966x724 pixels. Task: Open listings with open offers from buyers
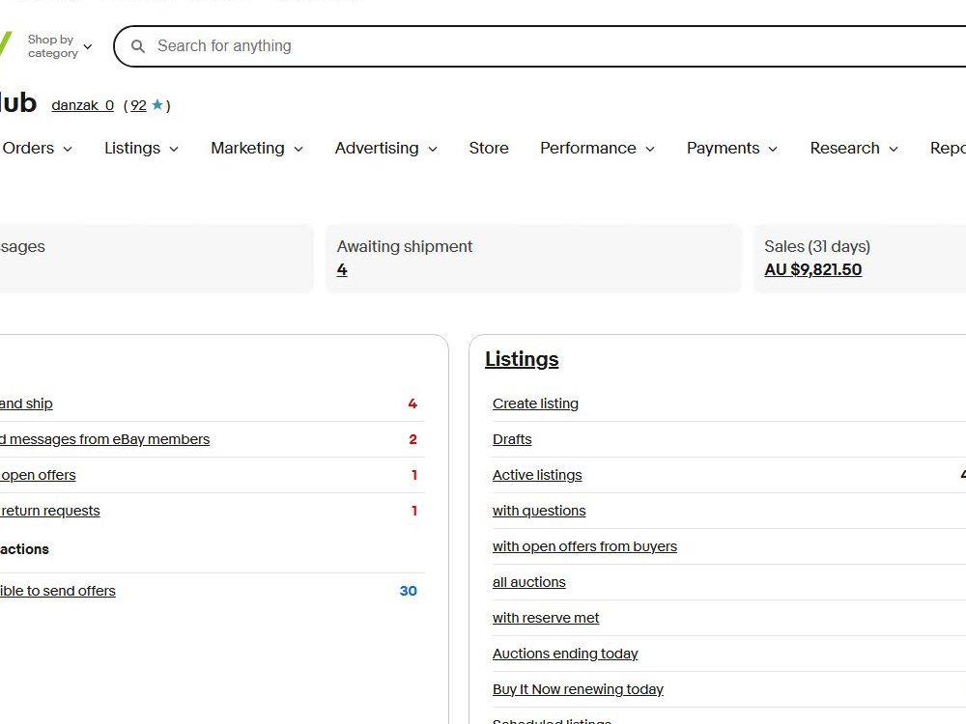click(584, 546)
